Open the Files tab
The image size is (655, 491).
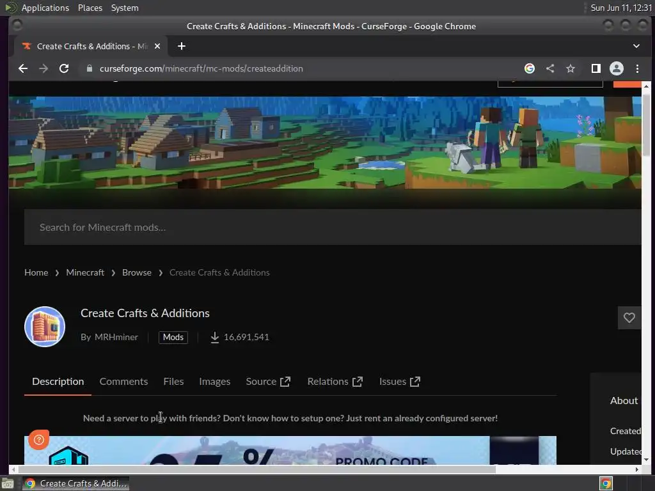point(173,382)
